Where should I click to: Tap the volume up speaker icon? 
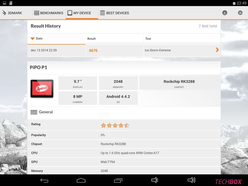click(192, 180)
